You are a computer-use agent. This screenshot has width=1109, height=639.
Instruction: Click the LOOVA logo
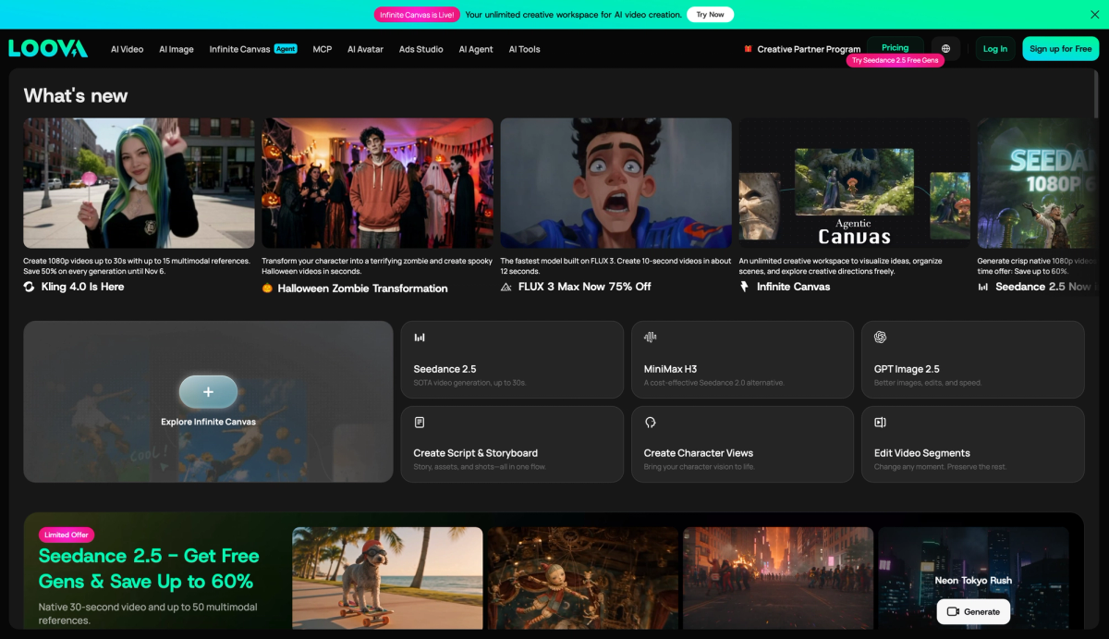tap(48, 49)
